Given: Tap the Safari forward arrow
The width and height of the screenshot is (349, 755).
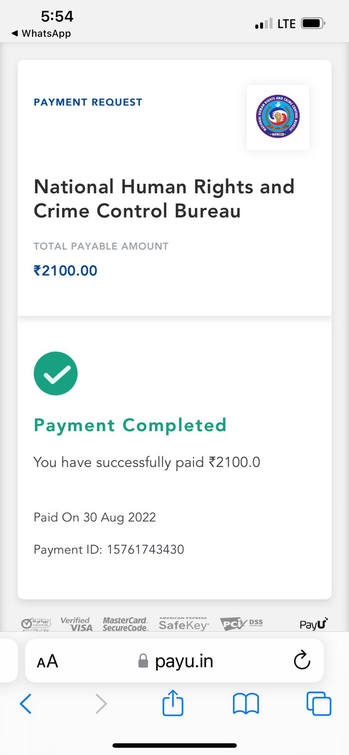Looking at the screenshot, I should (x=101, y=704).
